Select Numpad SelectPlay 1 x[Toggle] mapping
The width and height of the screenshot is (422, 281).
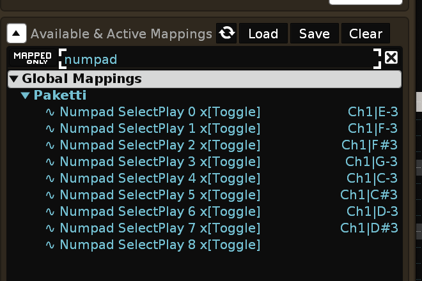coord(160,128)
